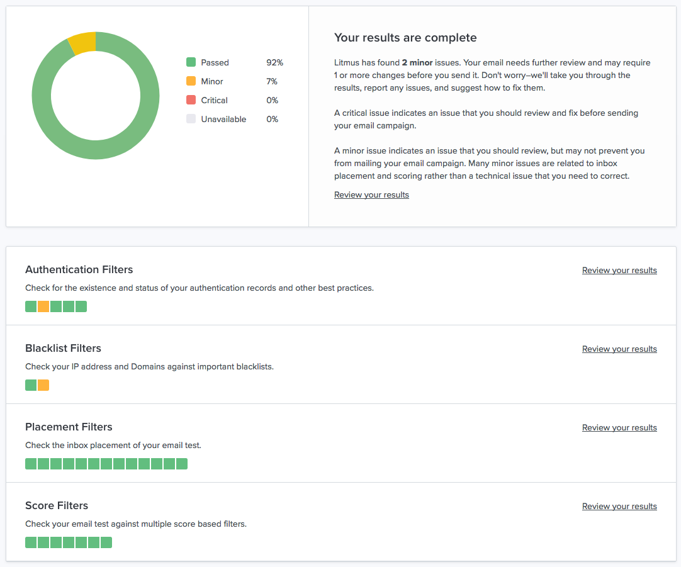Select the first green square in Placement Filters
The width and height of the screenshot is (681, 567).
click(31, 464)
